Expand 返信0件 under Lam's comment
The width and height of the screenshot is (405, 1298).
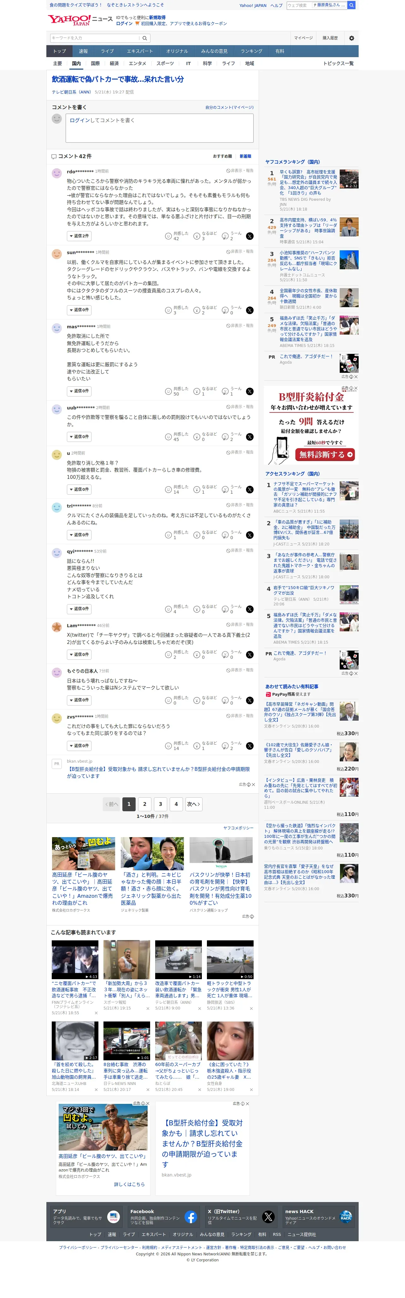click(79, 654)
